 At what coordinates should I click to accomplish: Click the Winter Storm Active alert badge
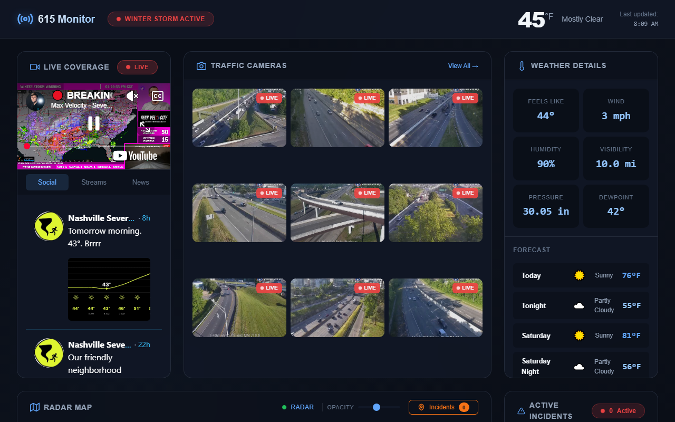161,19
